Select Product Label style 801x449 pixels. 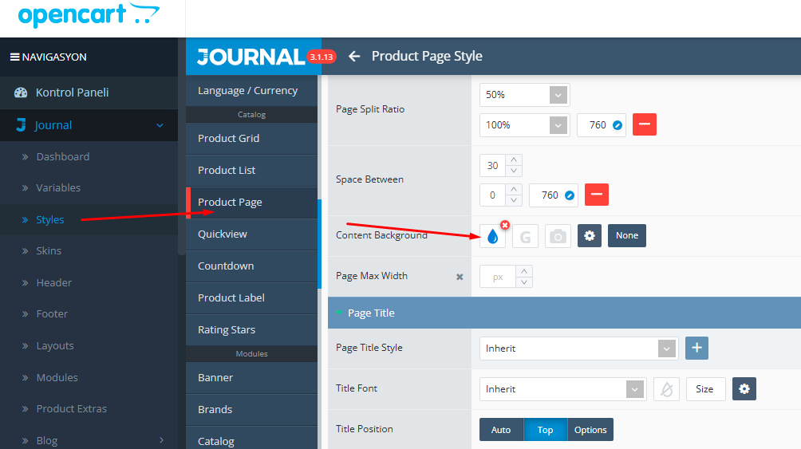coord(251,297)
